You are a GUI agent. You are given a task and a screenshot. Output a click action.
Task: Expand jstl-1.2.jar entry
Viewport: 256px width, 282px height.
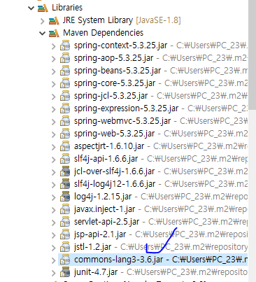54,248
